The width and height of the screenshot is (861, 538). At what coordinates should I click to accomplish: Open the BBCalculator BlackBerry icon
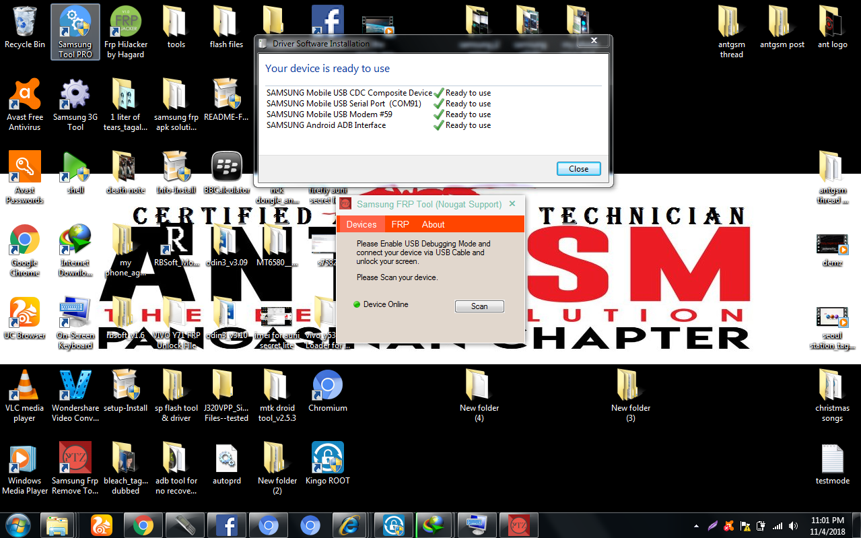[x=227, y=173]
